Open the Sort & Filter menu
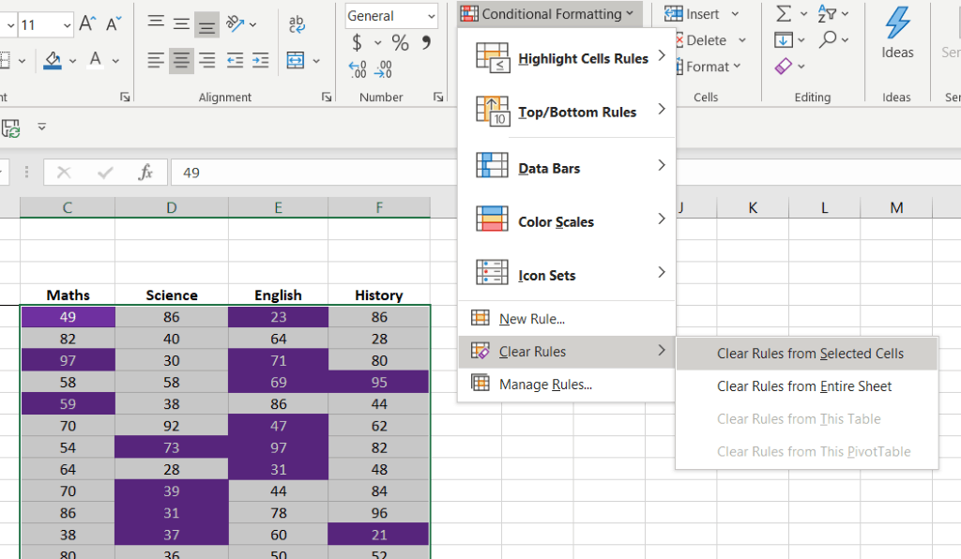This screenshot has width=961, height=559. click(833, 13)
